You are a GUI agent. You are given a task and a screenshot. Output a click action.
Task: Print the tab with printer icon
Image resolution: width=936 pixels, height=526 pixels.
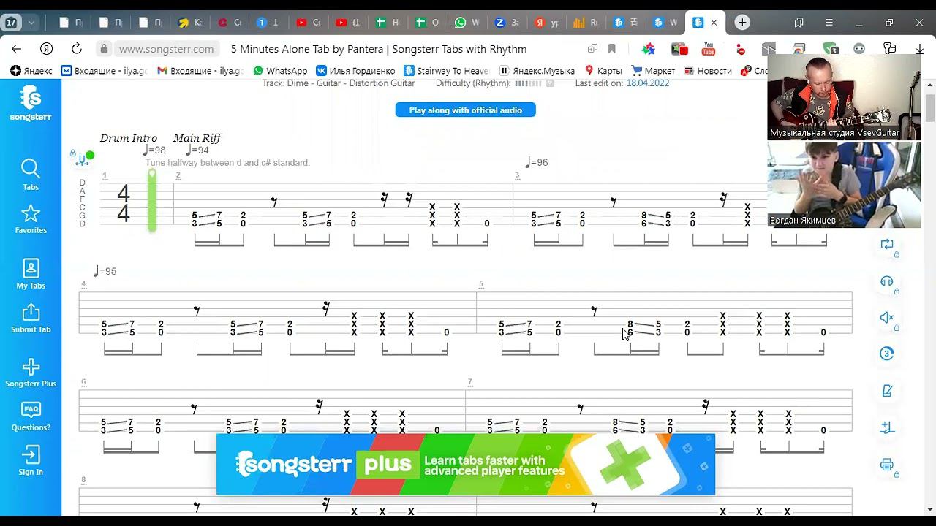pos(887,465)
